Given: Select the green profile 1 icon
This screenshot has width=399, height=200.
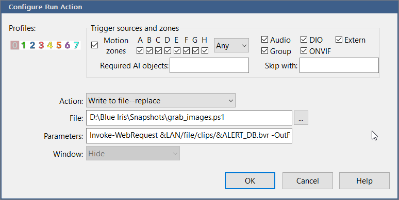Looking at the screenshot, I should 24,45.
